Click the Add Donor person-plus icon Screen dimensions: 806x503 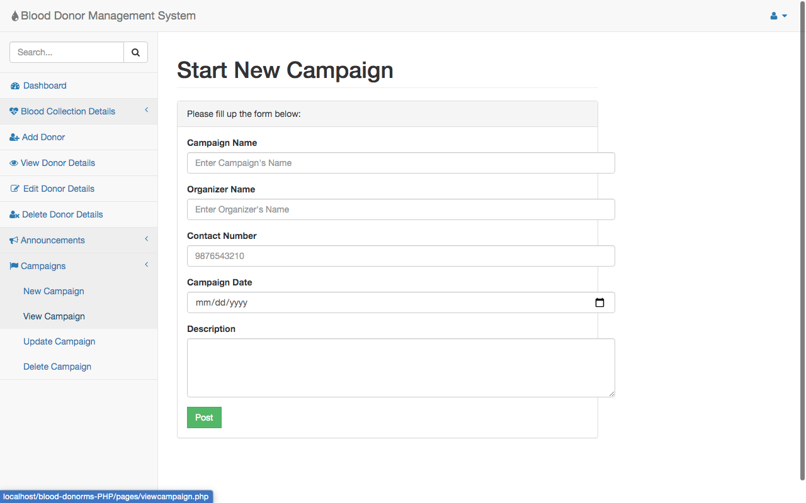click(x=14, y=137)
